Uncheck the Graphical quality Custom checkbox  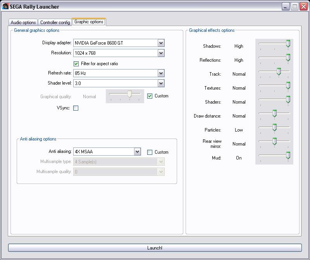pyautogui.click(x=150, y=96)
